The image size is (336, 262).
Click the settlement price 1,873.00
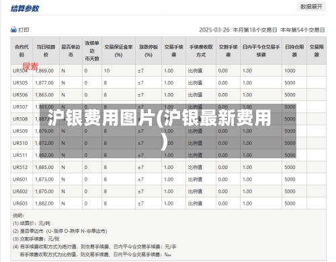click(x=44, y=179)
